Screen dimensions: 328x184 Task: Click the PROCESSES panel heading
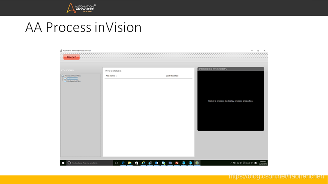point(113,71)
